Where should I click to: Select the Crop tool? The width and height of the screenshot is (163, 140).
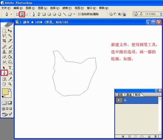[4, 41]
